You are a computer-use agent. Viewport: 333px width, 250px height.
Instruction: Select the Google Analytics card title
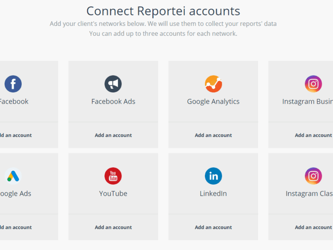click(213, 102)
